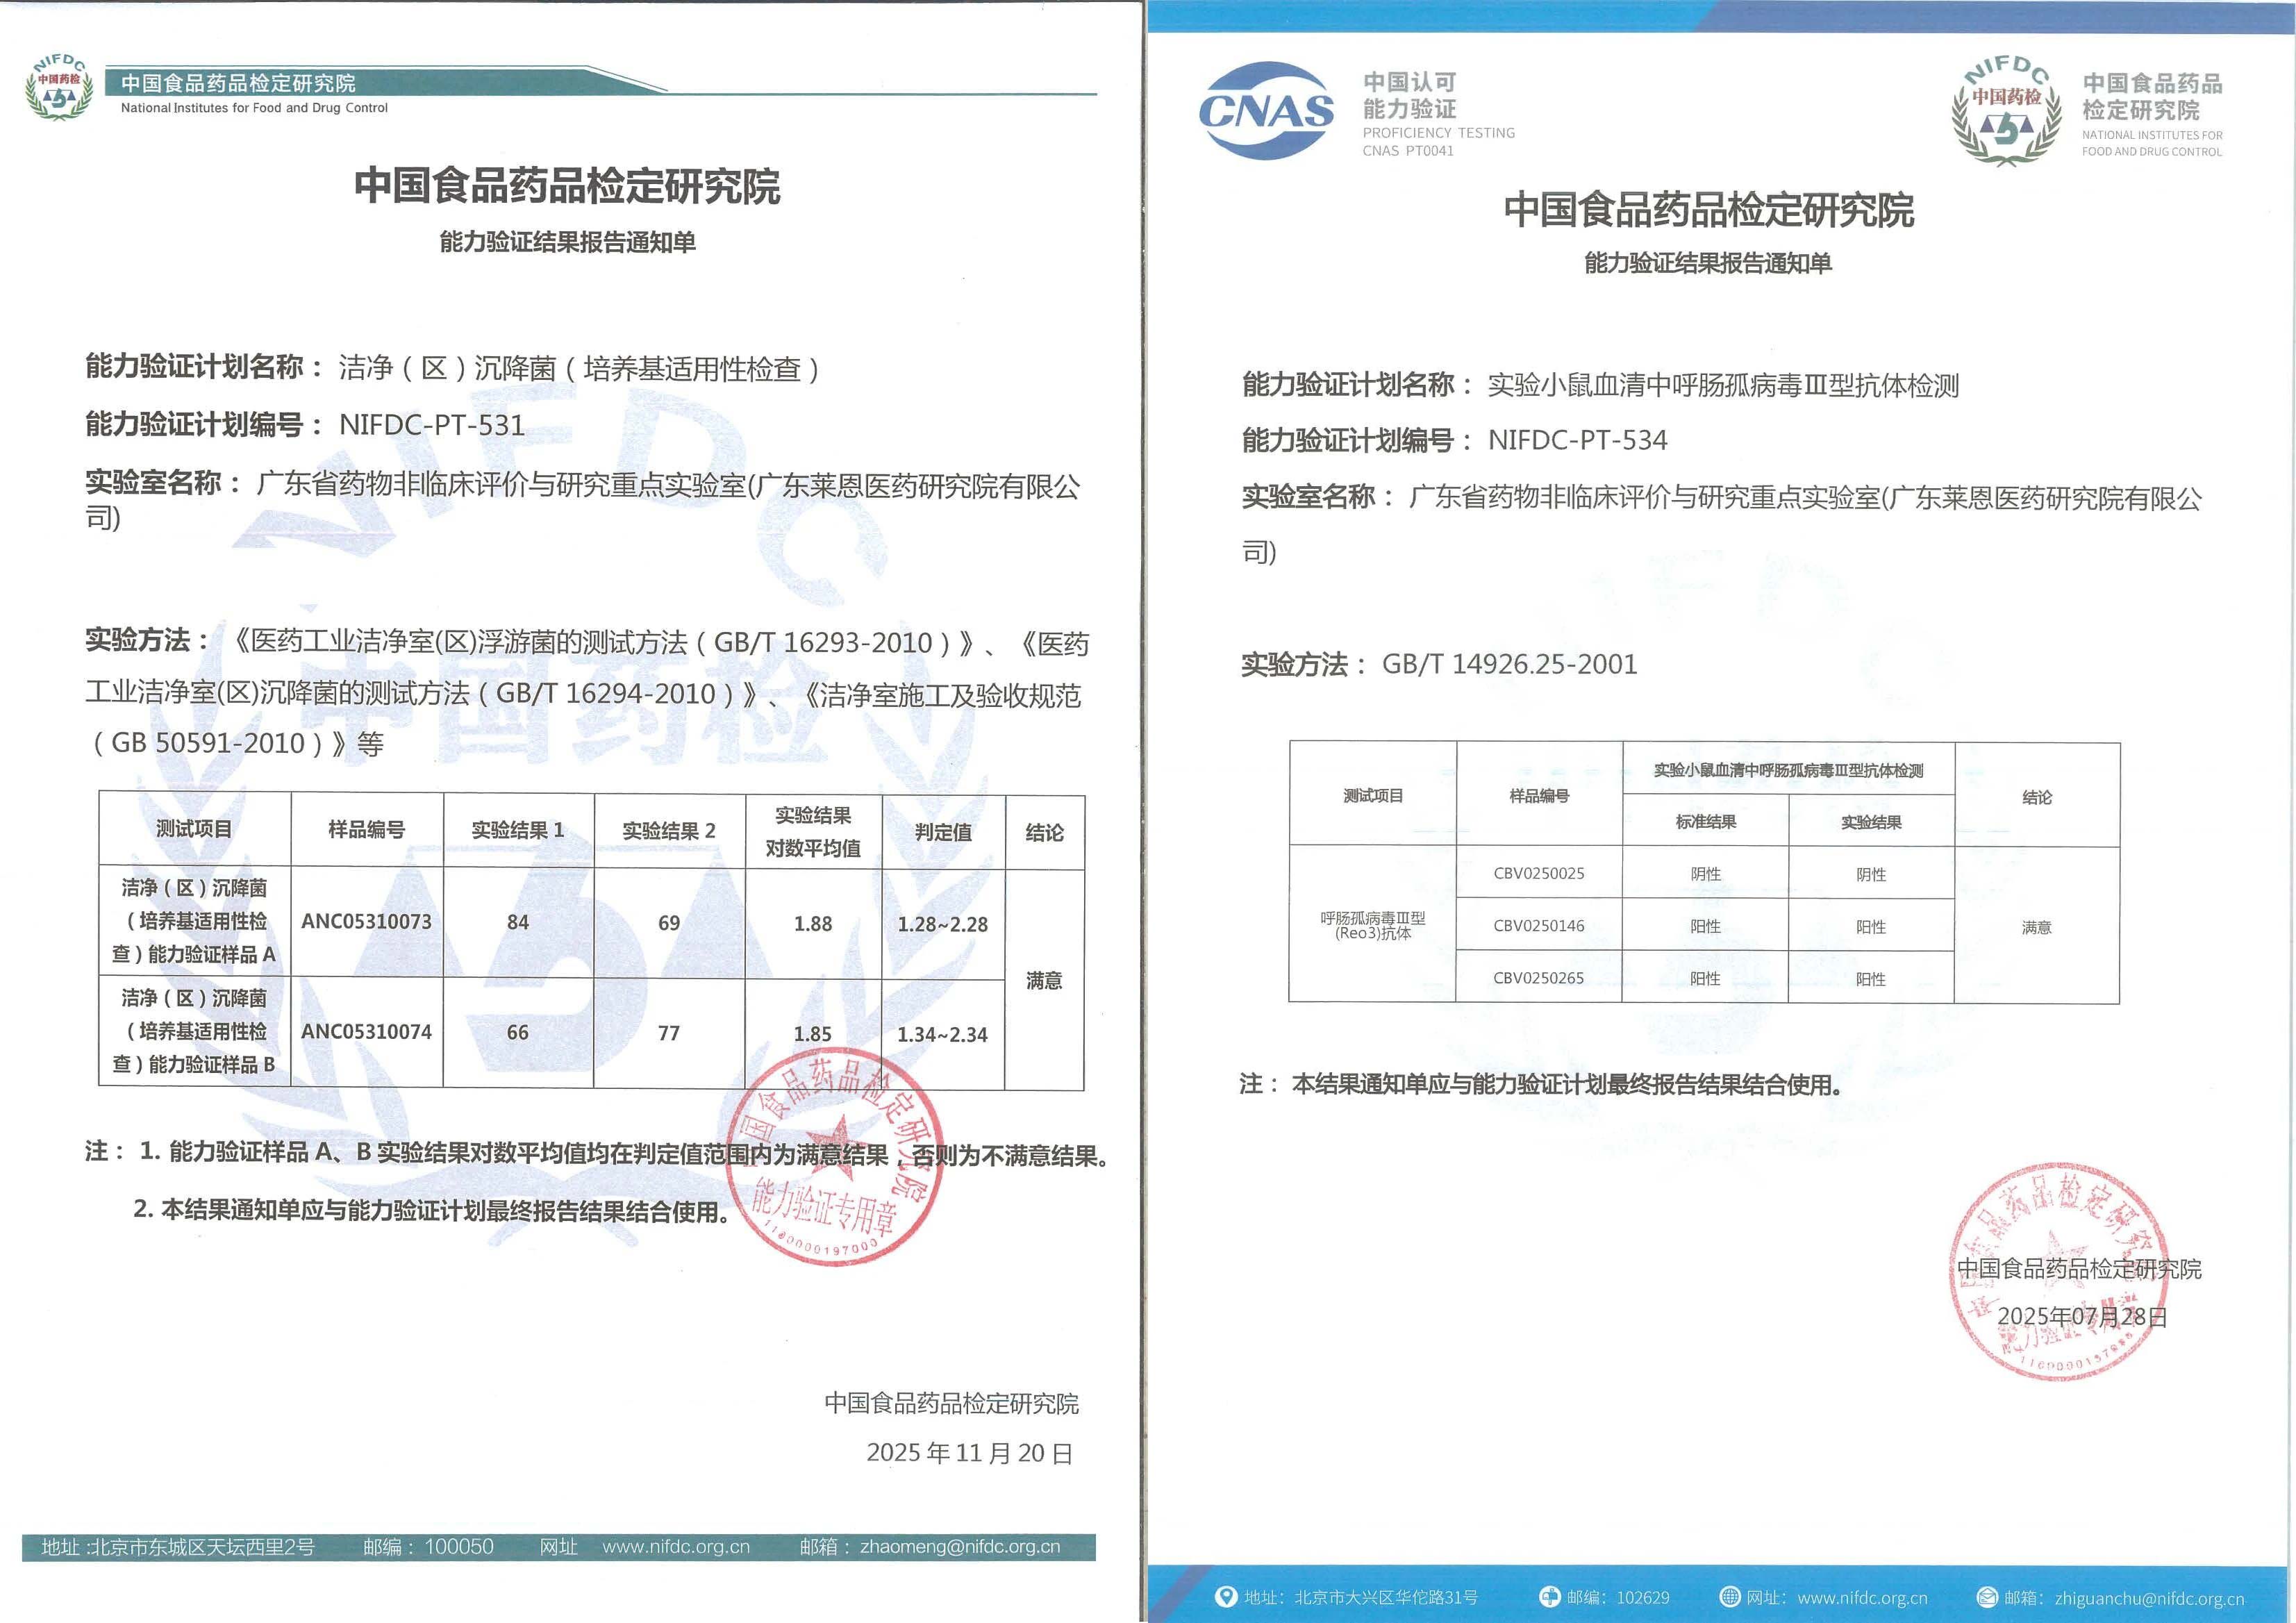Click the 2025年11月20日 date on left page
This screenshot has width=2296, height=1623.
[969, 1453]
